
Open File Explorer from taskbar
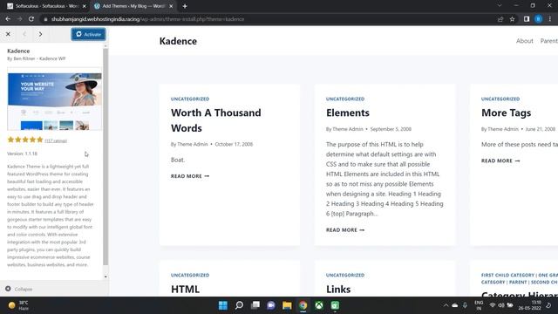[x=287, y=305]
